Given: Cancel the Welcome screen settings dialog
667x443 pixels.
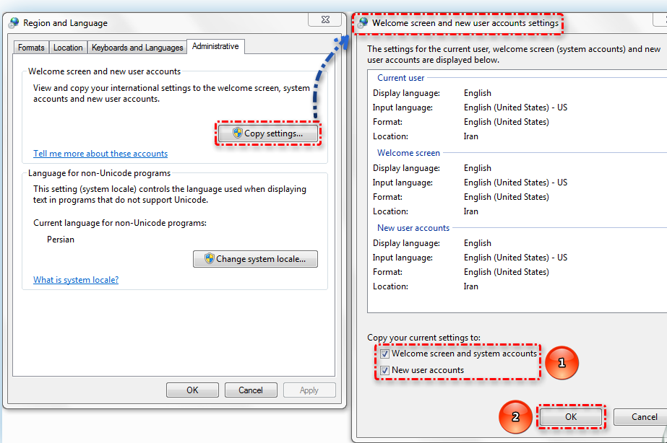Looking at the screenshot, I should (643, 417).
